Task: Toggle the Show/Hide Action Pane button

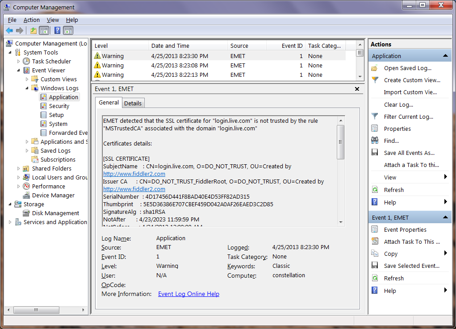Action: pyautogui.click(x=68, y=31)
